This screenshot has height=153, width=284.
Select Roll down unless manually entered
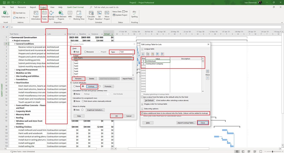pyautogui.click(x=83, y=101)
